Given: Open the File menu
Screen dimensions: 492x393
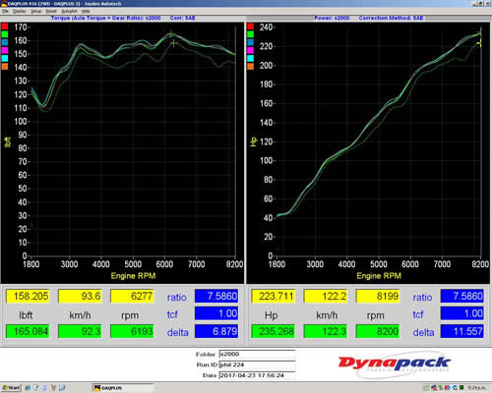Looking at the screenshot, I should click(x=5, y=11).
